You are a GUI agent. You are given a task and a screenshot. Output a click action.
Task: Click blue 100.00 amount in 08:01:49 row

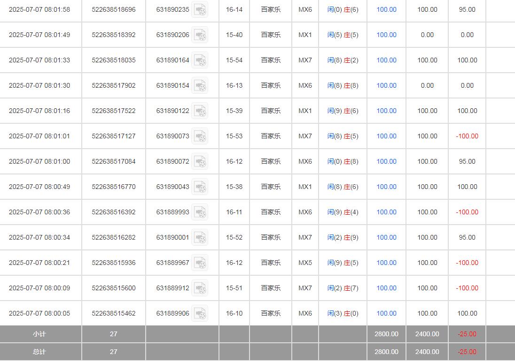pyautogui.click(x=386, y=35)
